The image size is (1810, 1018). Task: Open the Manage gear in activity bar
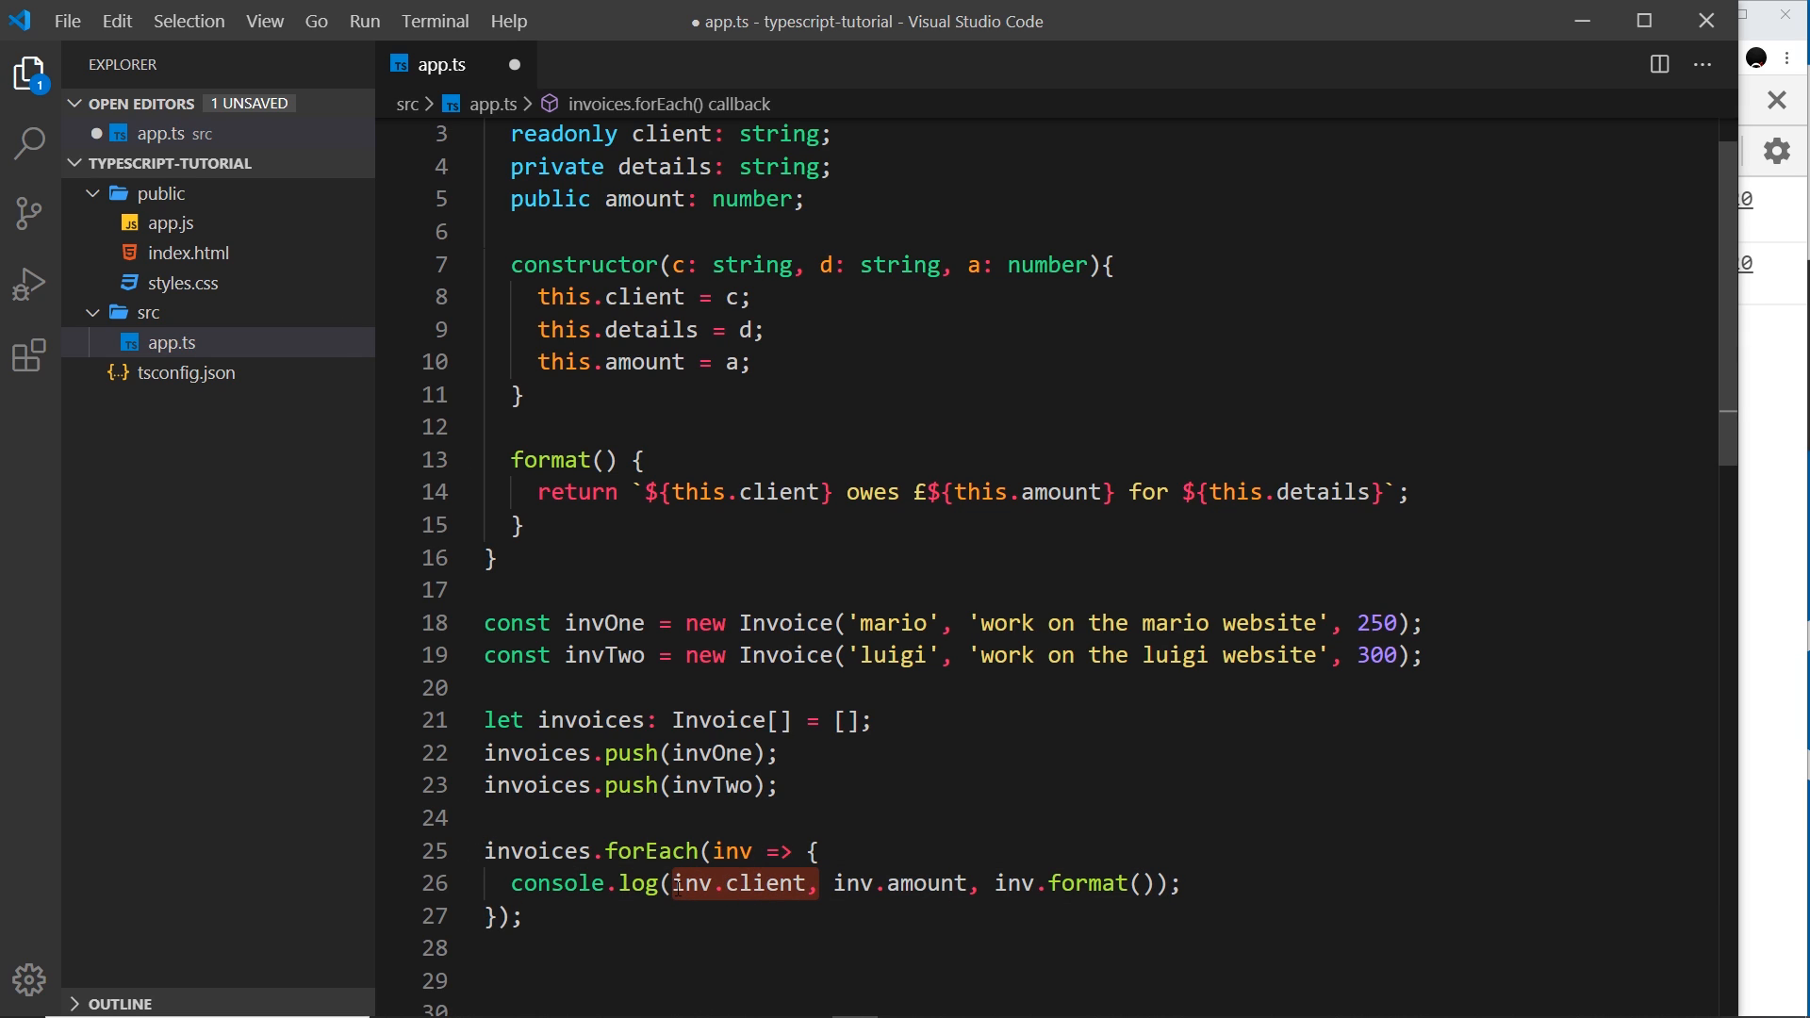click(x=30, y=980)
